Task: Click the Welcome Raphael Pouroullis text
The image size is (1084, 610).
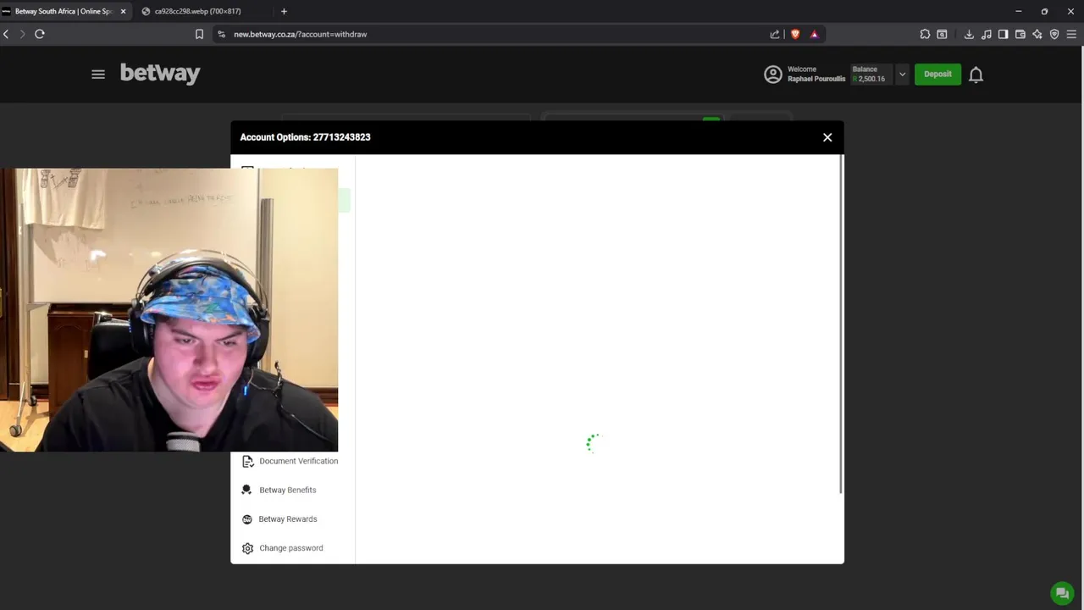Action: click(816, 74)
